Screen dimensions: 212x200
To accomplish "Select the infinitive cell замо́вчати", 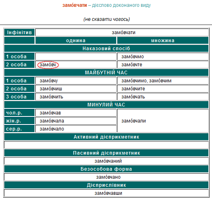I will [122, 33].
